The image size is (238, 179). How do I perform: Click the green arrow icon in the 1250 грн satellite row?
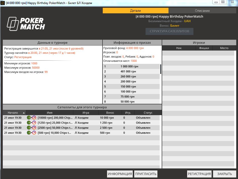pyautogui.click(x=29, y=123)
